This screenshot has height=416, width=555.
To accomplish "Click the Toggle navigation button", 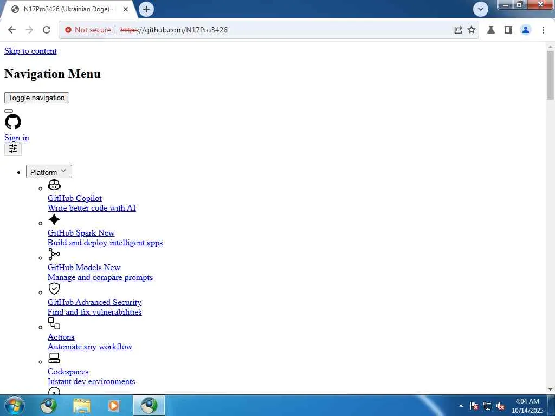I will click(x=37, y=97).
